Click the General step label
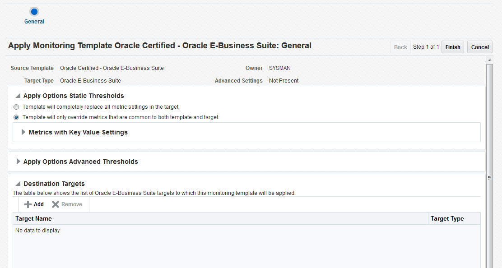The width and height of the screenshot is (502, 268). pos(34,22)
